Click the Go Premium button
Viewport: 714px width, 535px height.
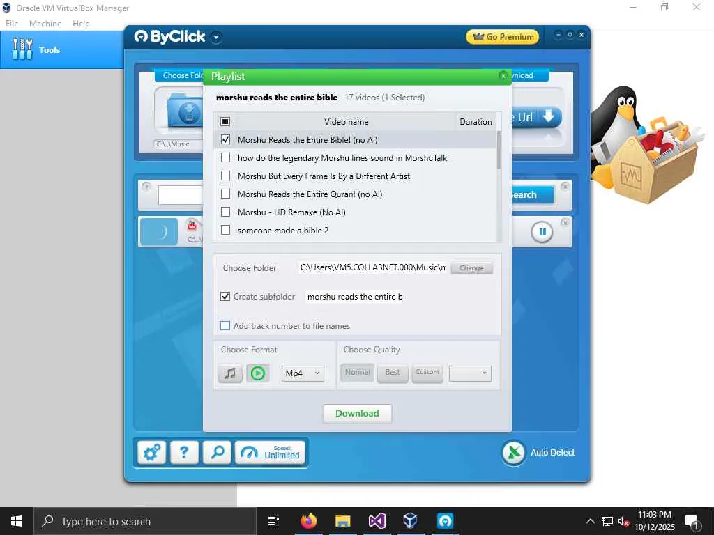pos(503,37)
